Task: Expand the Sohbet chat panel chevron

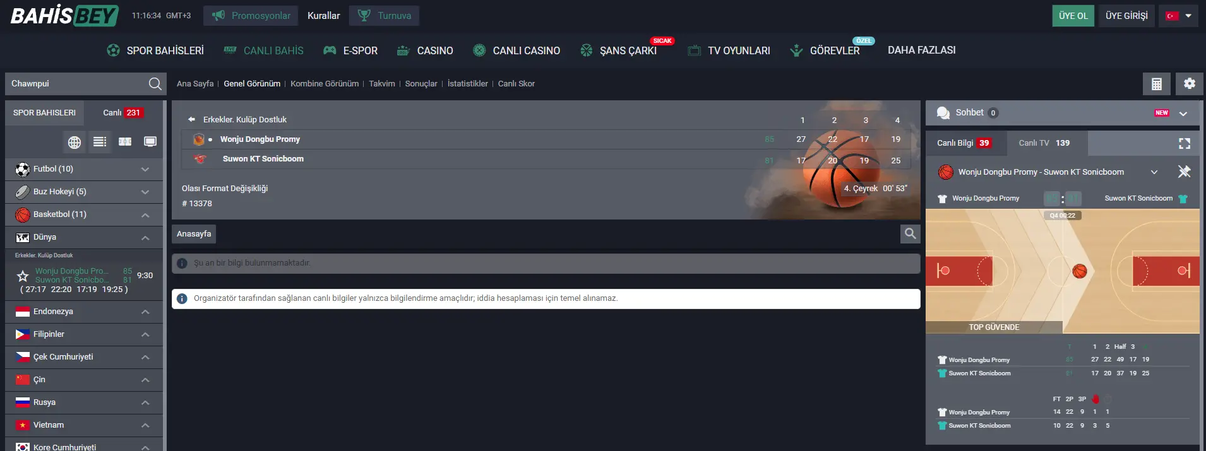Action: point(1183,114)
